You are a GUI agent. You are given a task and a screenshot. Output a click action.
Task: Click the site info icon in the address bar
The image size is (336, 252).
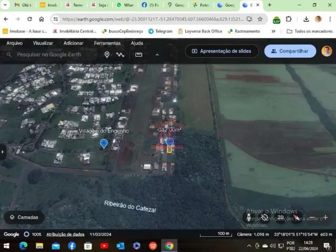pos(56,19)
